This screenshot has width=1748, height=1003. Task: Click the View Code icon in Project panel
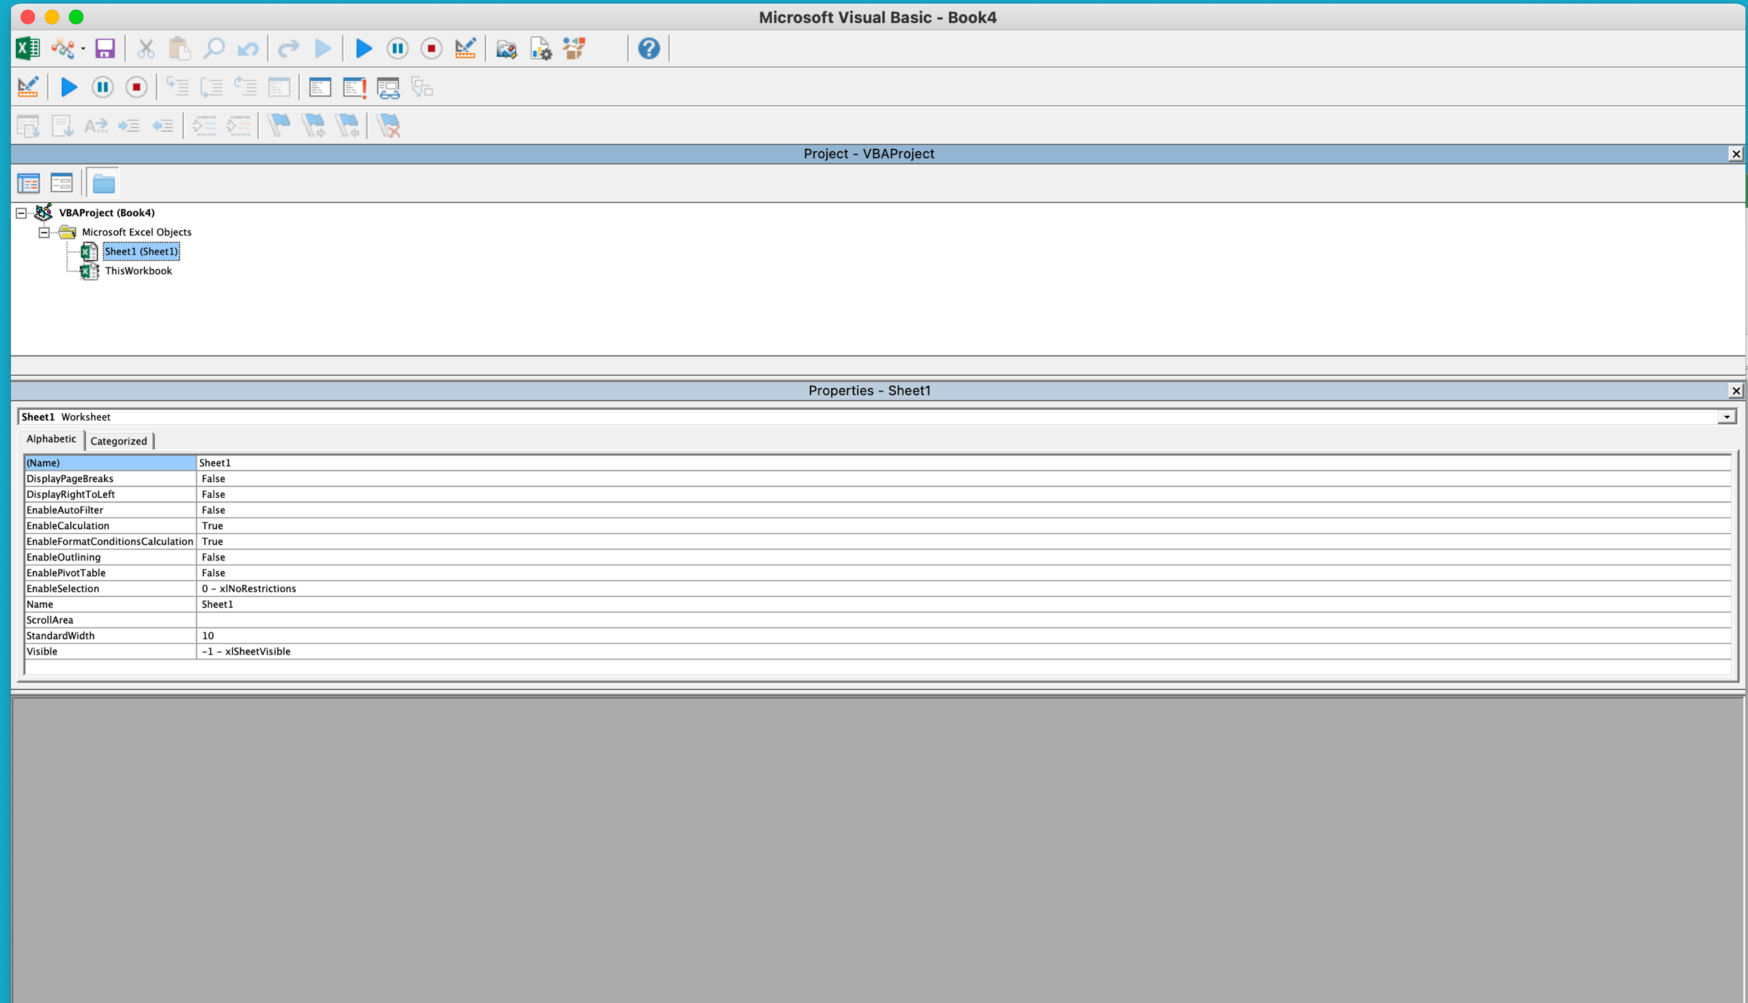point(28,183)
